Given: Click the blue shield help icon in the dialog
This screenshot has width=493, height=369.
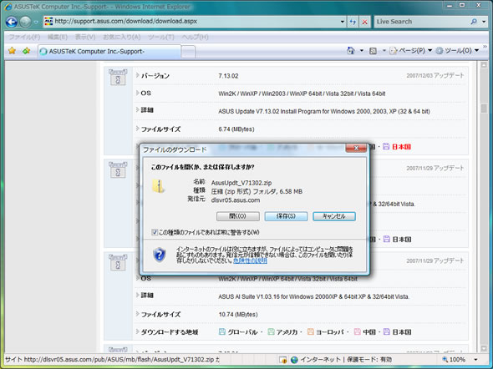Looking at the screenshot, I should [x=160, y=255].
